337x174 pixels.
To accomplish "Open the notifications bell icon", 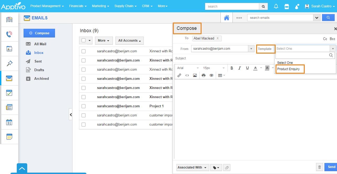I will (276, 6).
